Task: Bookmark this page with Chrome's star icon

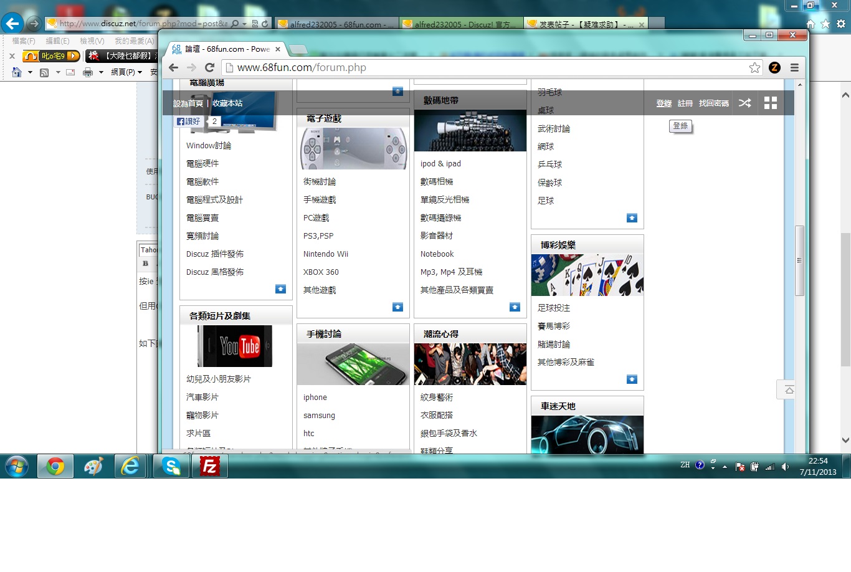Action: coord(754,67)
